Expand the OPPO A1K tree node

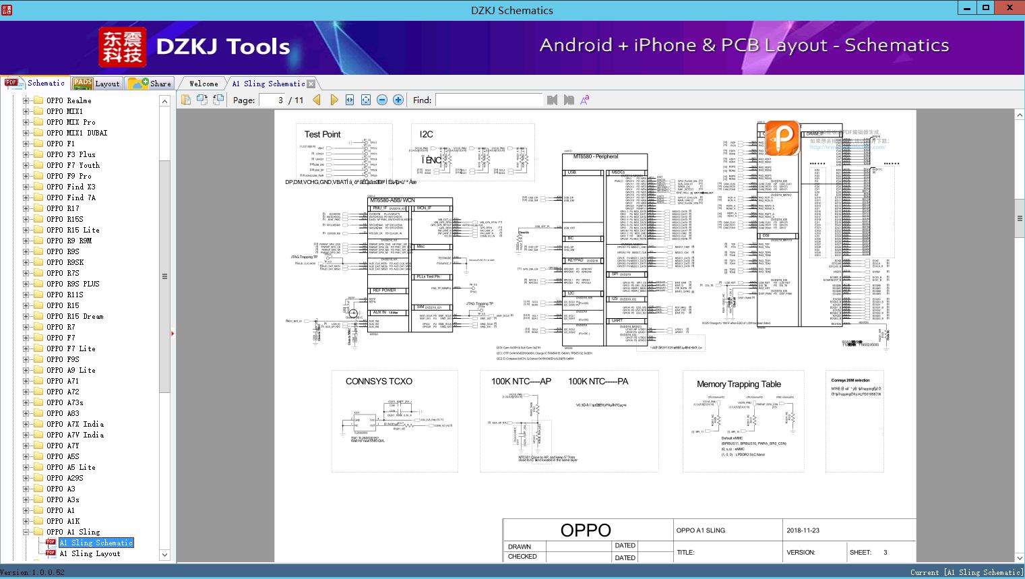click(26, 521)
